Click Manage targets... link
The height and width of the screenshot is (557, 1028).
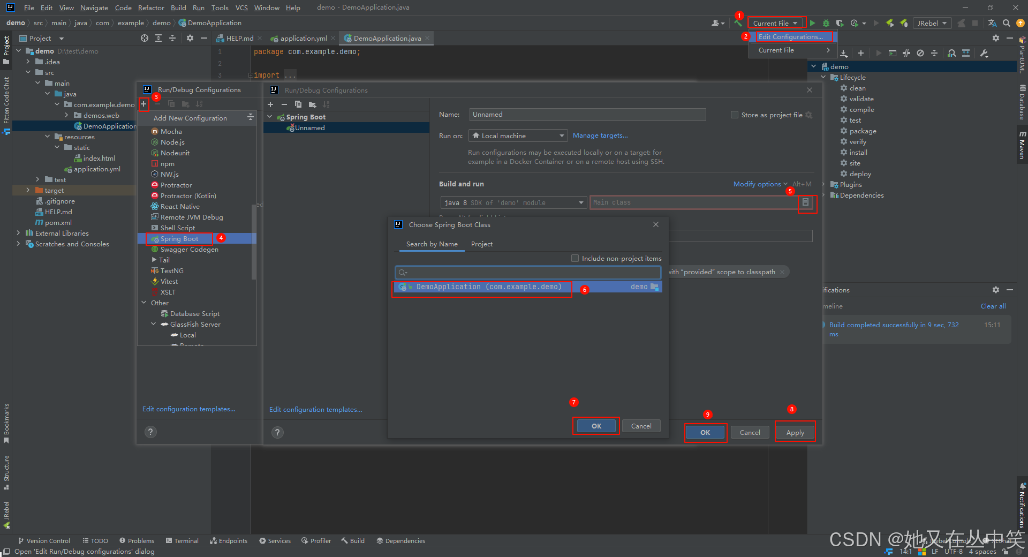pyautogui.click(x=600, y=136)
